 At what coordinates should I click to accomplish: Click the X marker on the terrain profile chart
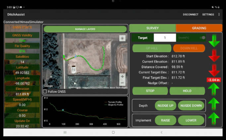63,110
